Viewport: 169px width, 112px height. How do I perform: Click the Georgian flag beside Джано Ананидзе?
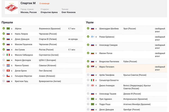coord(93,85)
